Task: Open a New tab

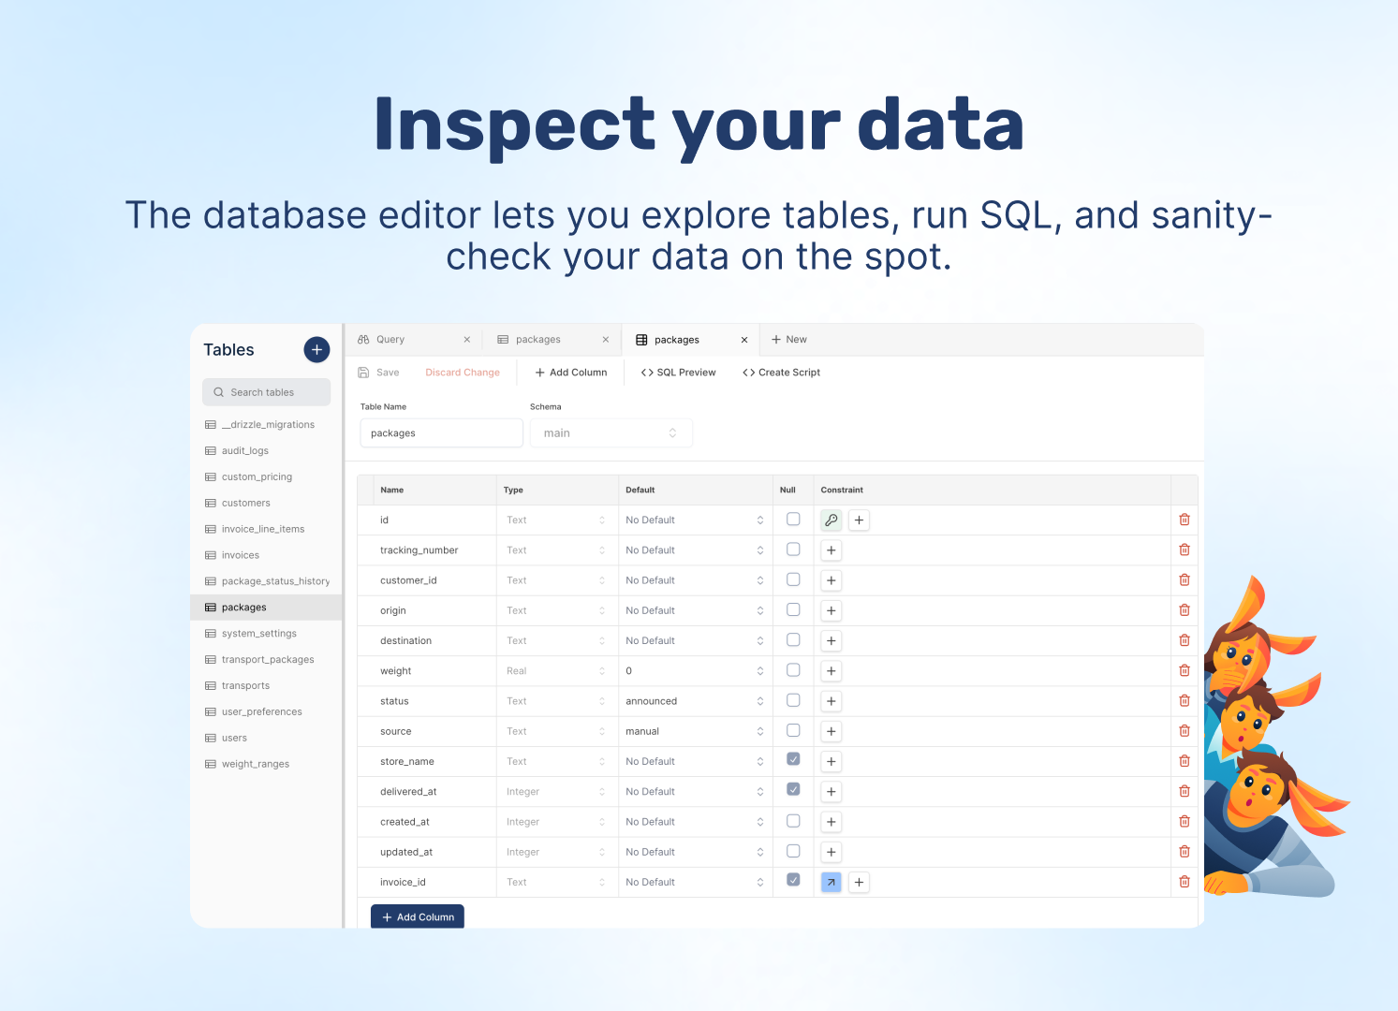Action: tap(788, 340)
